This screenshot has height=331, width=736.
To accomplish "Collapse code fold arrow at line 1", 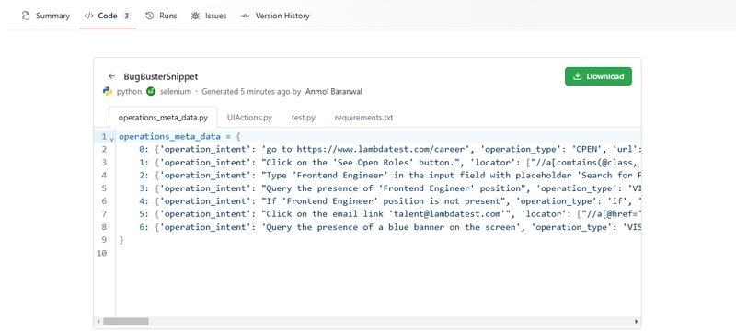I will (111, 139).
